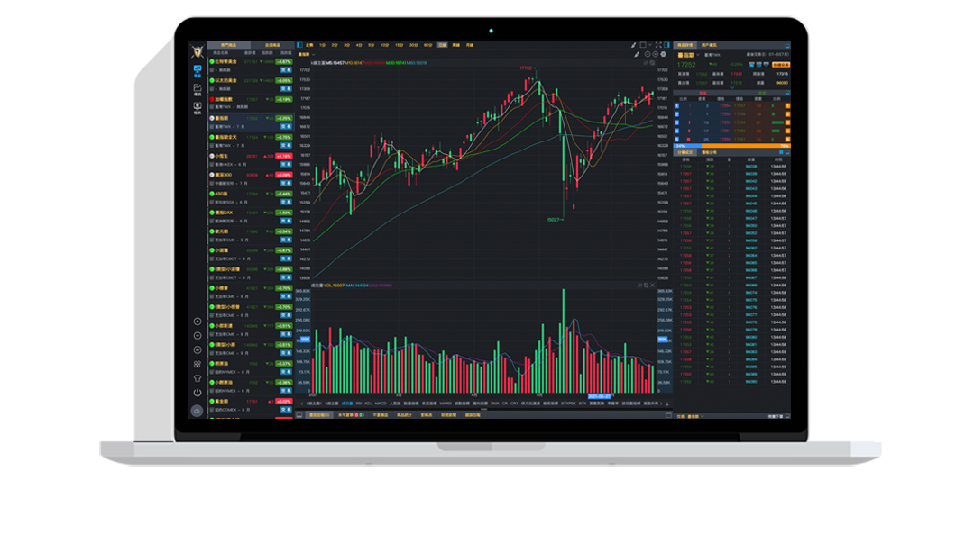The height and width of the screenshot is (535, 974).
Task: Select the drawing brush tool above chart
Action: 633,44
